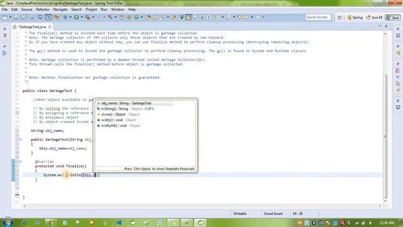Switch to the Java perspective
403x227 pixels.
(392, 17)
